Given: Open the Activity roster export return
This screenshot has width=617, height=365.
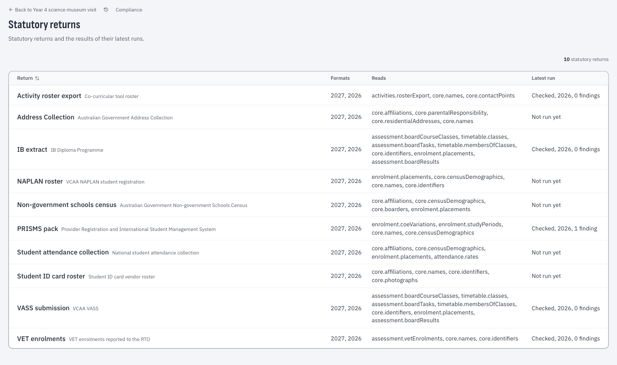Looking at the screenshot, I should [49, 96].
